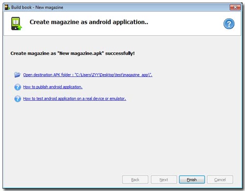The image size is (245, 191).
Task: Click the help icon beside How to publish
Action: click(x=18, y=87)
